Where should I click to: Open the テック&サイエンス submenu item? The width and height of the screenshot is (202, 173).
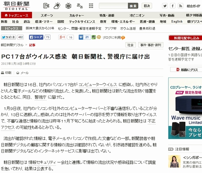tap(82, 22)
